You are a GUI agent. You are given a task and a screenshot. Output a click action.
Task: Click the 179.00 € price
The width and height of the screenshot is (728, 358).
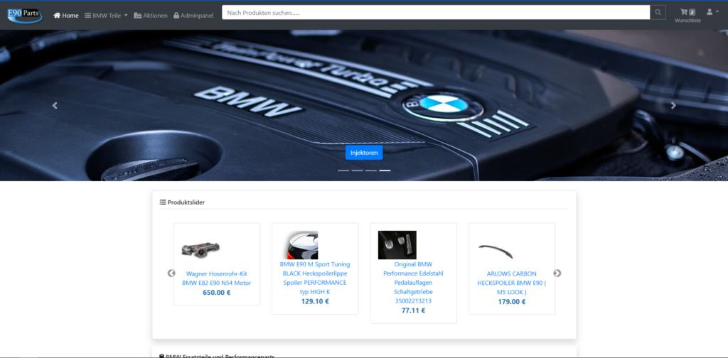click(512, 301)
